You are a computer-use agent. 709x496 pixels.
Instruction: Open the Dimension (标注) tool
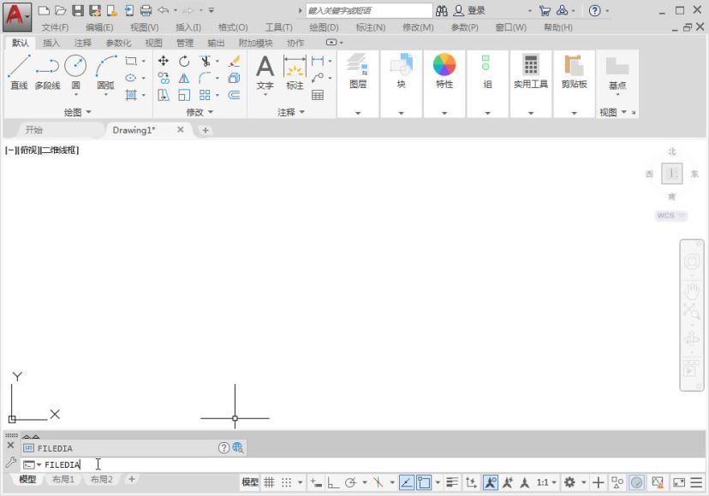click(x=295, y=73)
